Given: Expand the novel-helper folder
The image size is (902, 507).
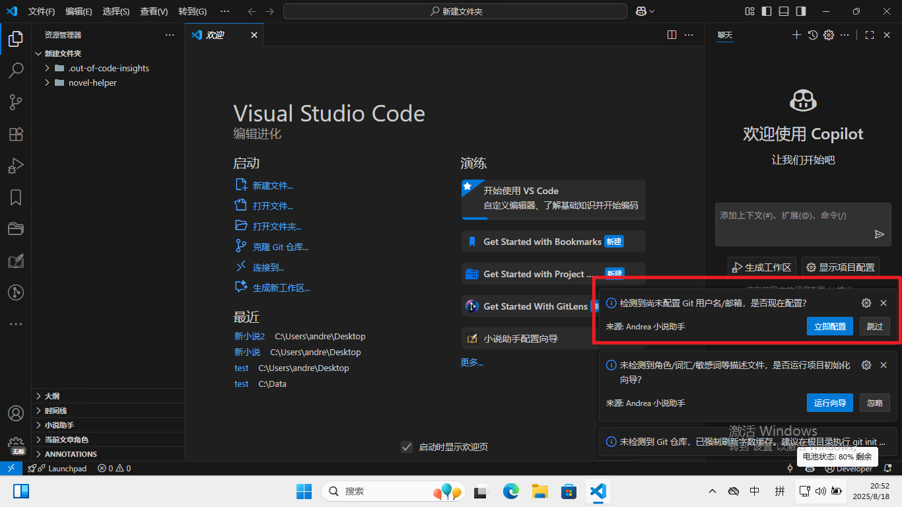Looking at the screenshot, I should [92, 83].
